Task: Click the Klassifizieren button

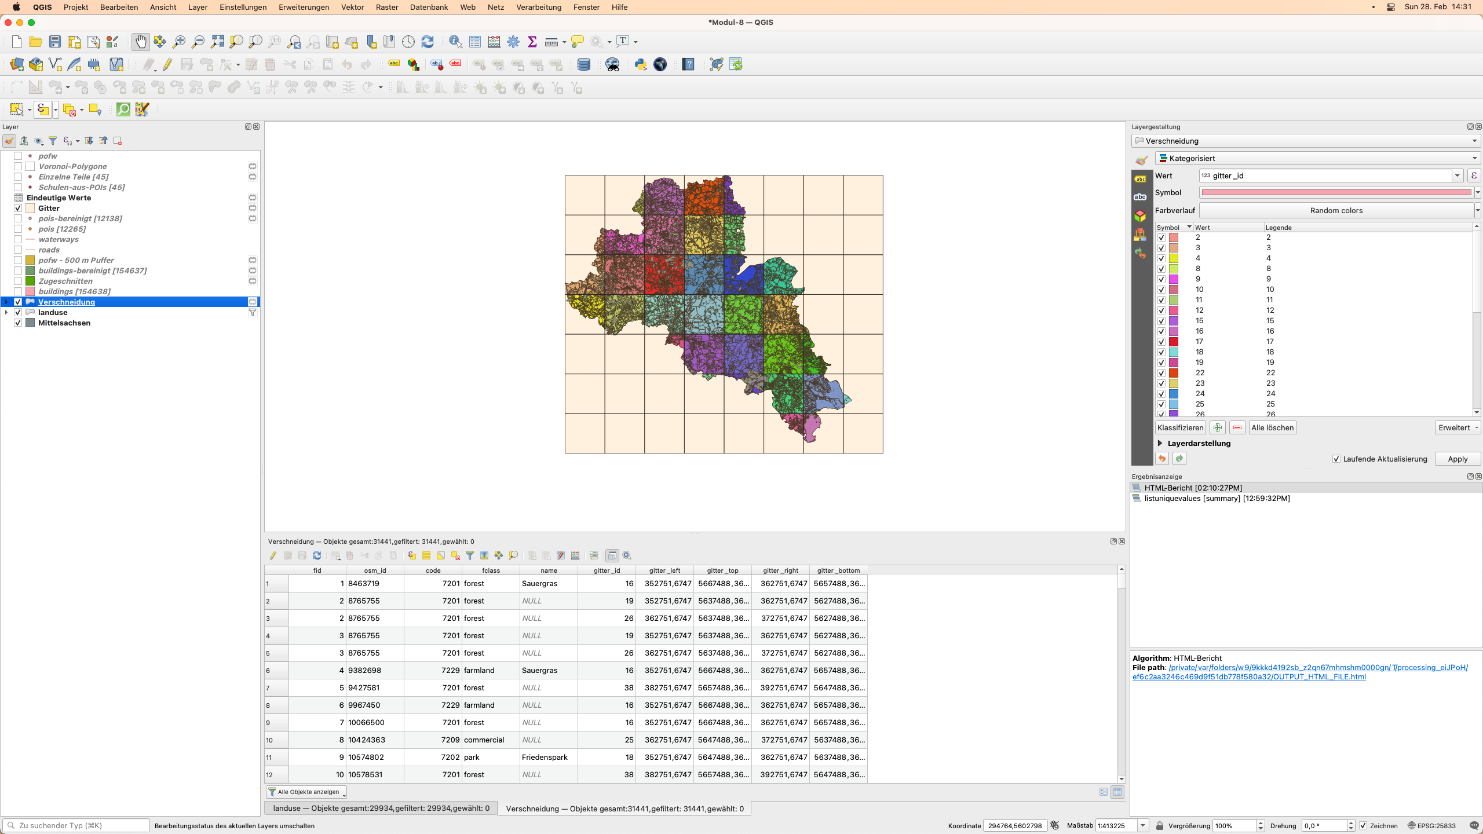Action: tap(1181, 427)
